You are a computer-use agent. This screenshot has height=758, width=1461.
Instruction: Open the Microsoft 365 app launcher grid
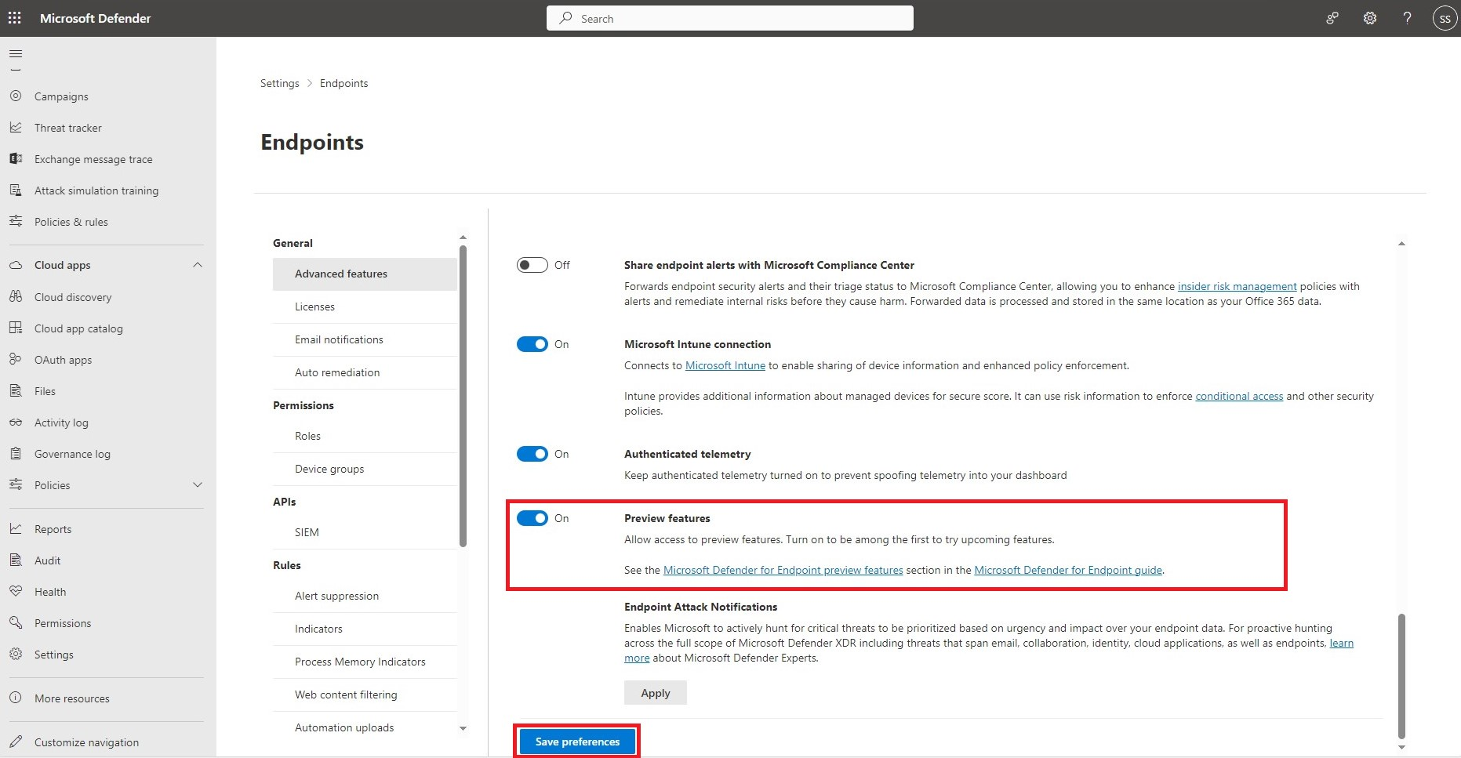[x=13, y=17]
